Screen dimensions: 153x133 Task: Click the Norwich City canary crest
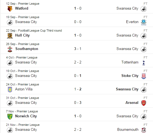(x=10, y=117)
